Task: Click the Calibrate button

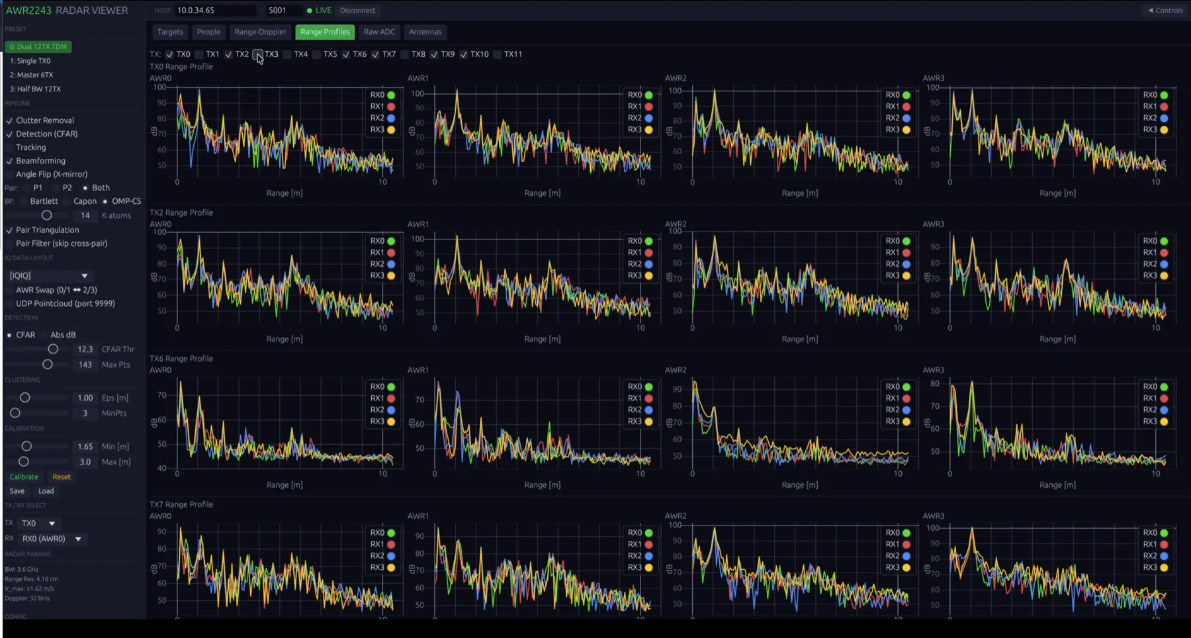Action: point(24,477)
